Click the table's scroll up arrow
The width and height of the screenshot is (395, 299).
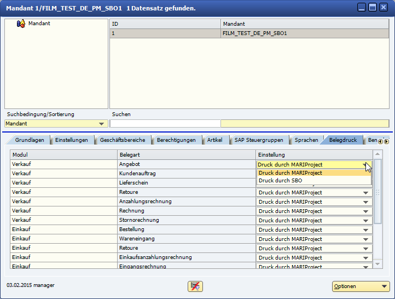coord(377,155)
